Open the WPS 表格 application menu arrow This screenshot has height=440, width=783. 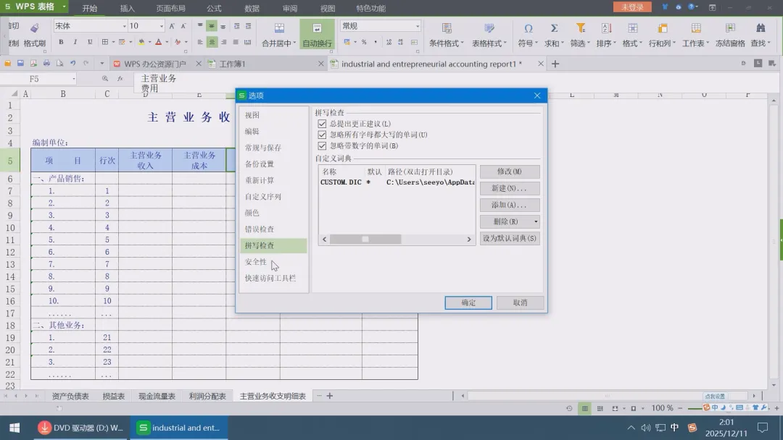click(x=64, y=7)
